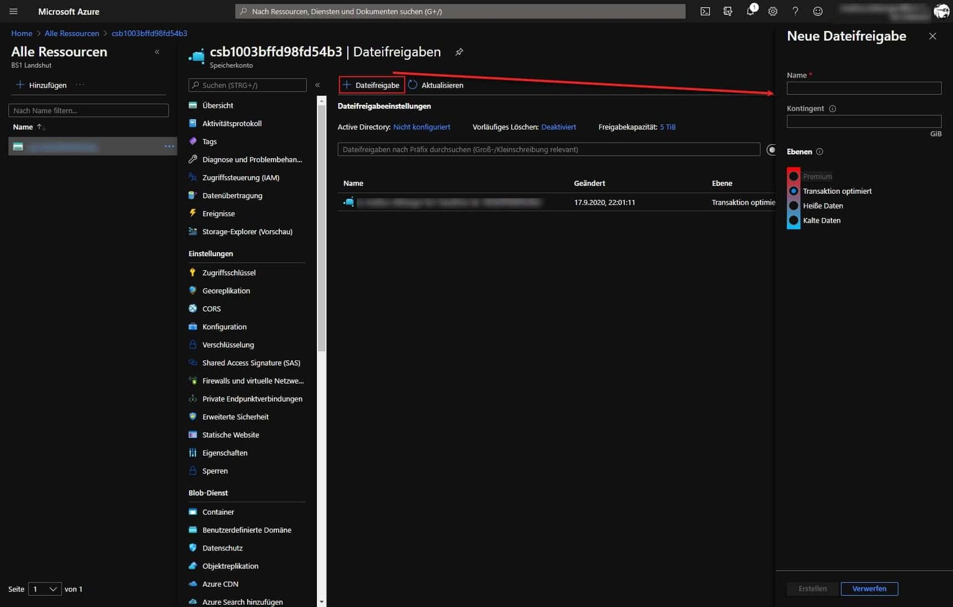Click the Name input field
Viewport: 953px width, 607px height.
[x=863, y=88]
